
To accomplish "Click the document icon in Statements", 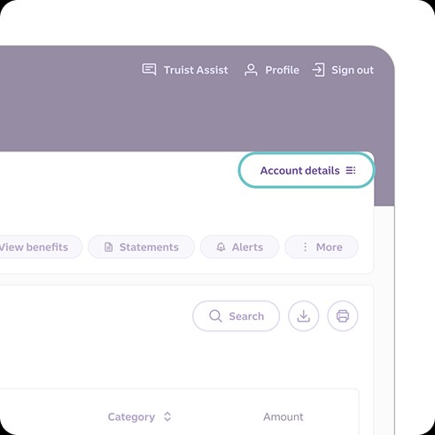I will point(109,247).
